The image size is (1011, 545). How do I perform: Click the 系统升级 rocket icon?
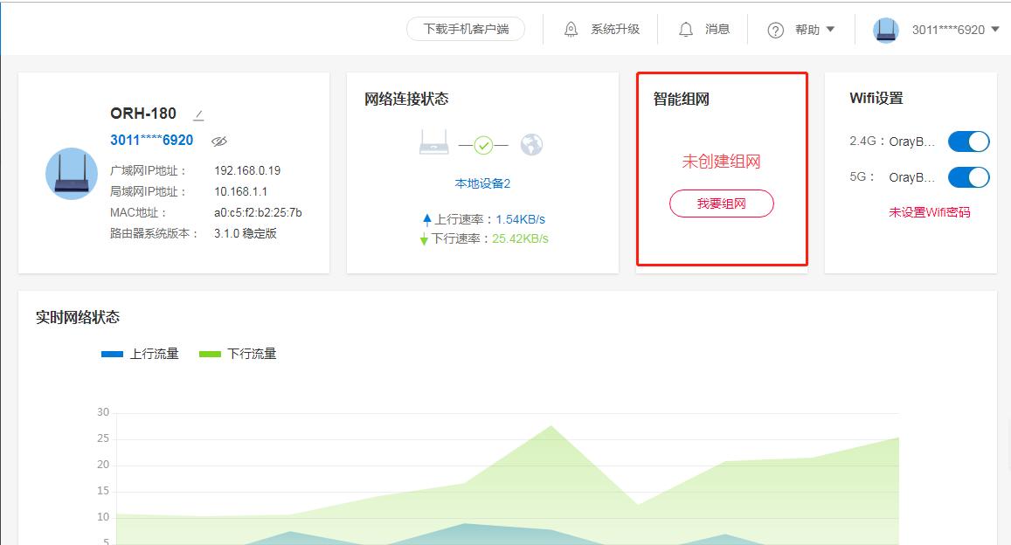click(572, 29)
